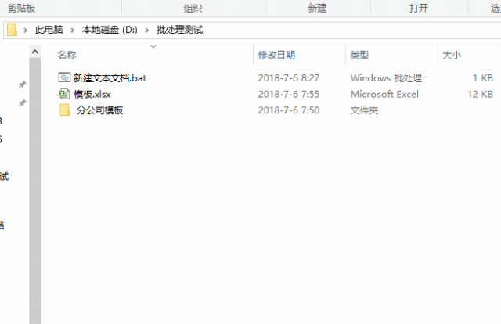This screenshot has height=324, width=501.
Task: Click type text Microsoft Excel
Action: point(384,94)
